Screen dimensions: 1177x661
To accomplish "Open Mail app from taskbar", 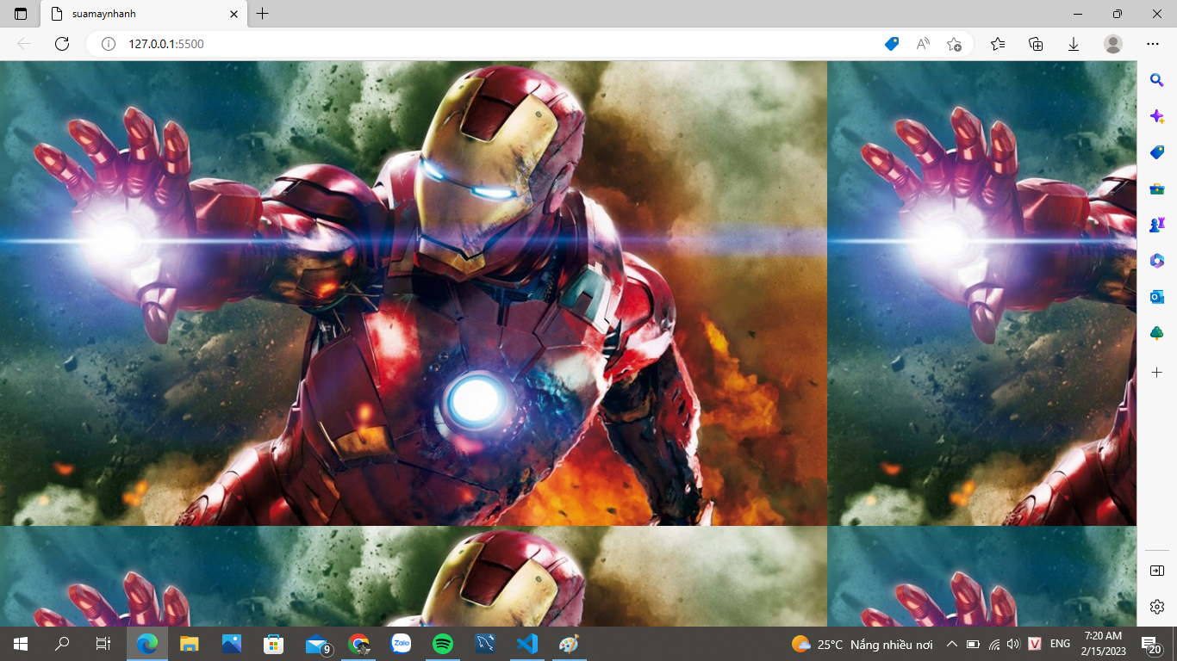I will pos(317,644).
